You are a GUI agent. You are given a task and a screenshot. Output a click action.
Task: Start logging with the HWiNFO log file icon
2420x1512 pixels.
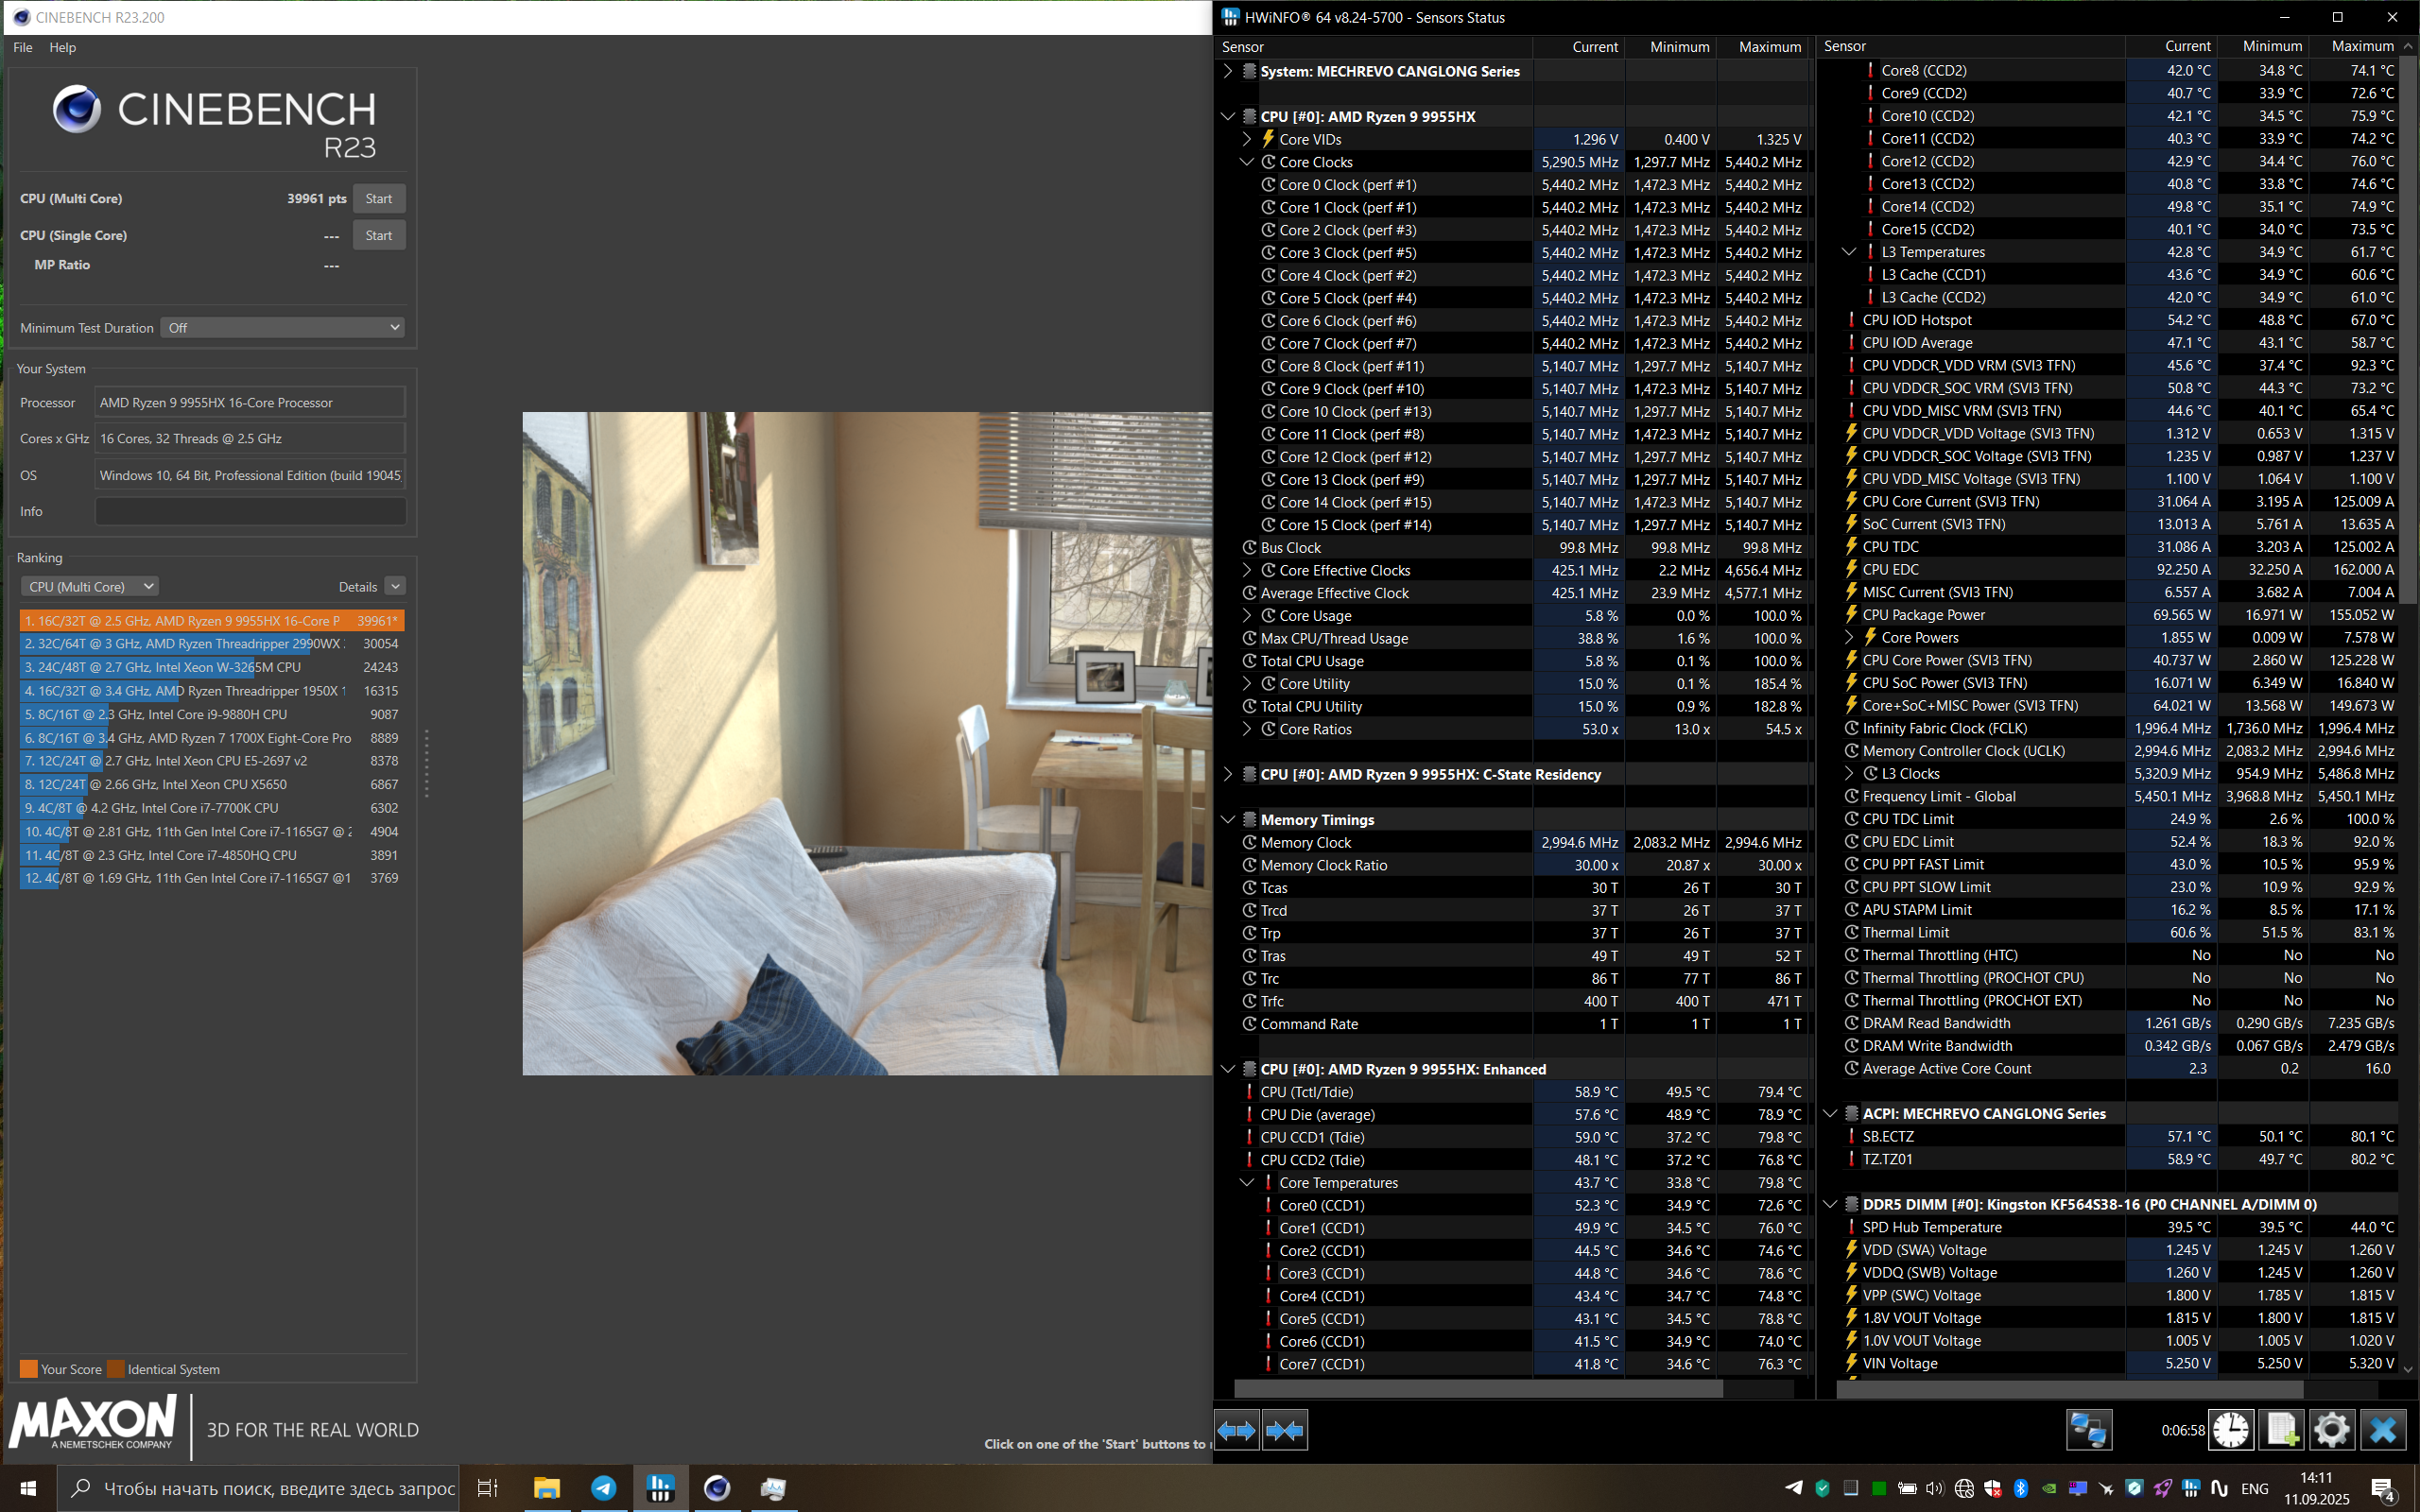[2282, 1430]
